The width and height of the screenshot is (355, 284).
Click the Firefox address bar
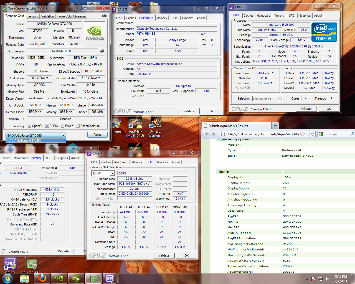pyautogui.click(x=263, y=134)
